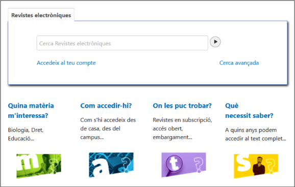Image resolution: width=295 pixels, height=187 pixels.
Task: Focus the Cerca Revistes electròniques search box
Action: [122, 43]
